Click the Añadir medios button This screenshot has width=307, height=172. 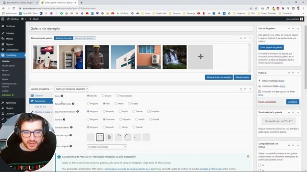[242, 77]
